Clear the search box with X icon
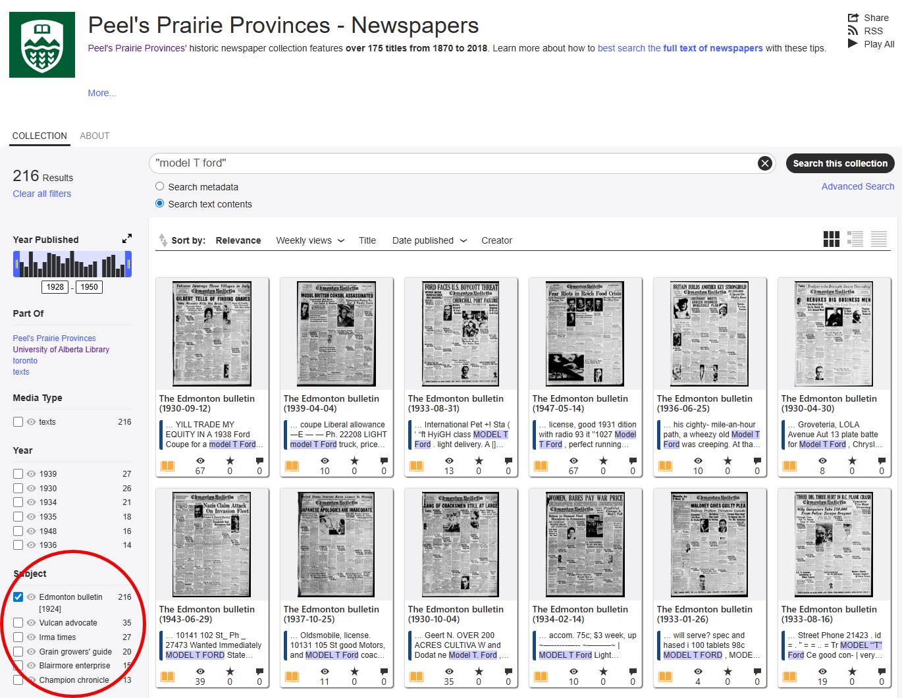Viewport: 902px width, 698px height. pos(764,163)
